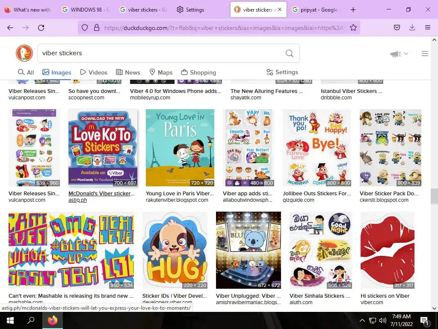Open the taskbar volume speaker icon
The image size is (438, 329).
[x=383, y=320]
